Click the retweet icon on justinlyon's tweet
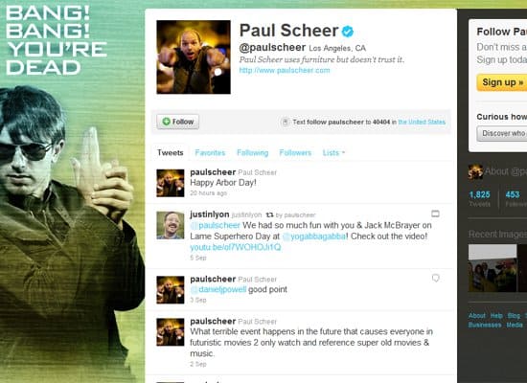This screenshot has height=383, width=527. [x=269, y=214]
